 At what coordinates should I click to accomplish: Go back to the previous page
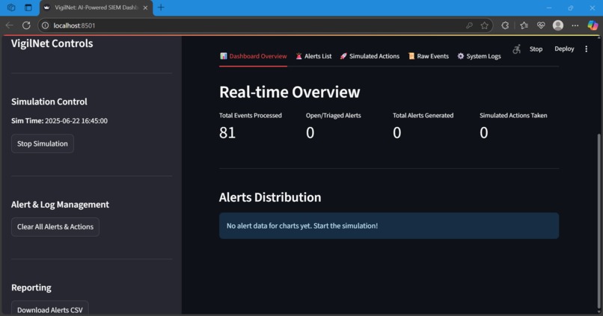pyautogui.click(x=10, y=25)
